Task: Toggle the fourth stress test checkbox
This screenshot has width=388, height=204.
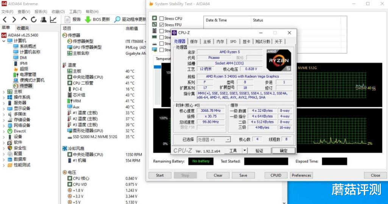Action: (x=162, y=37)
